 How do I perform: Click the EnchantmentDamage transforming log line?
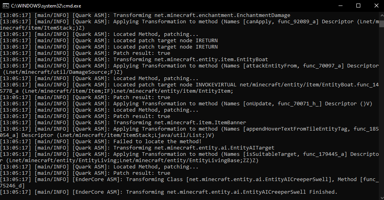(x=145, y=15)
